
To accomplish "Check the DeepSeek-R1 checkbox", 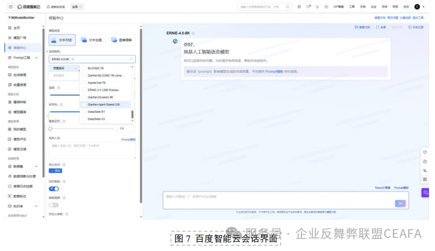I will pos(84,112).
